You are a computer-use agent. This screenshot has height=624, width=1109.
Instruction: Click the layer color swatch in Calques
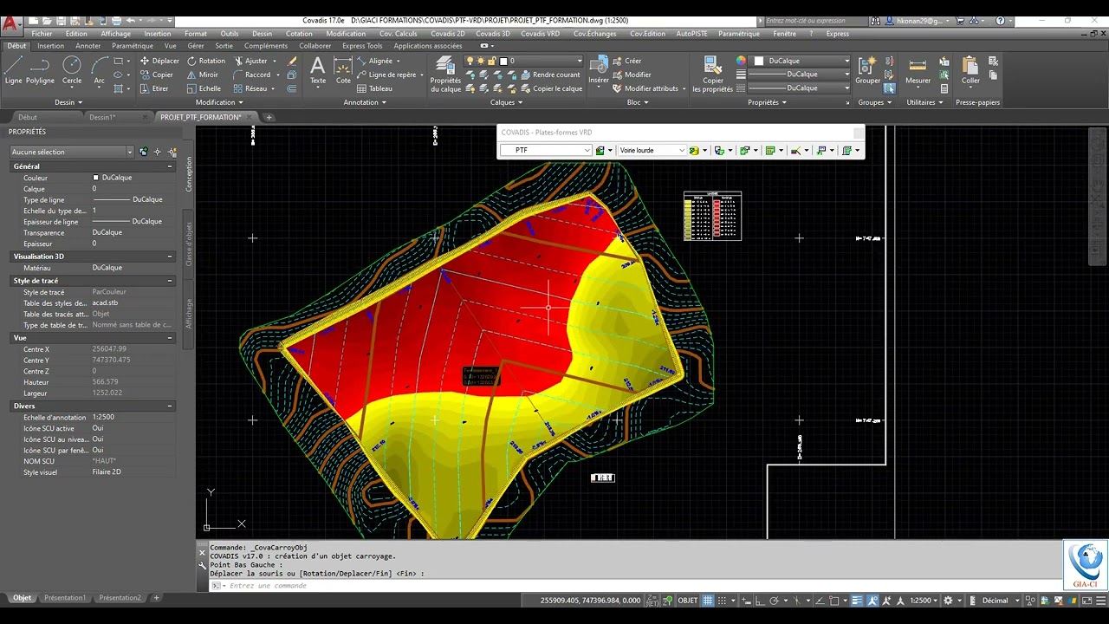503,61
